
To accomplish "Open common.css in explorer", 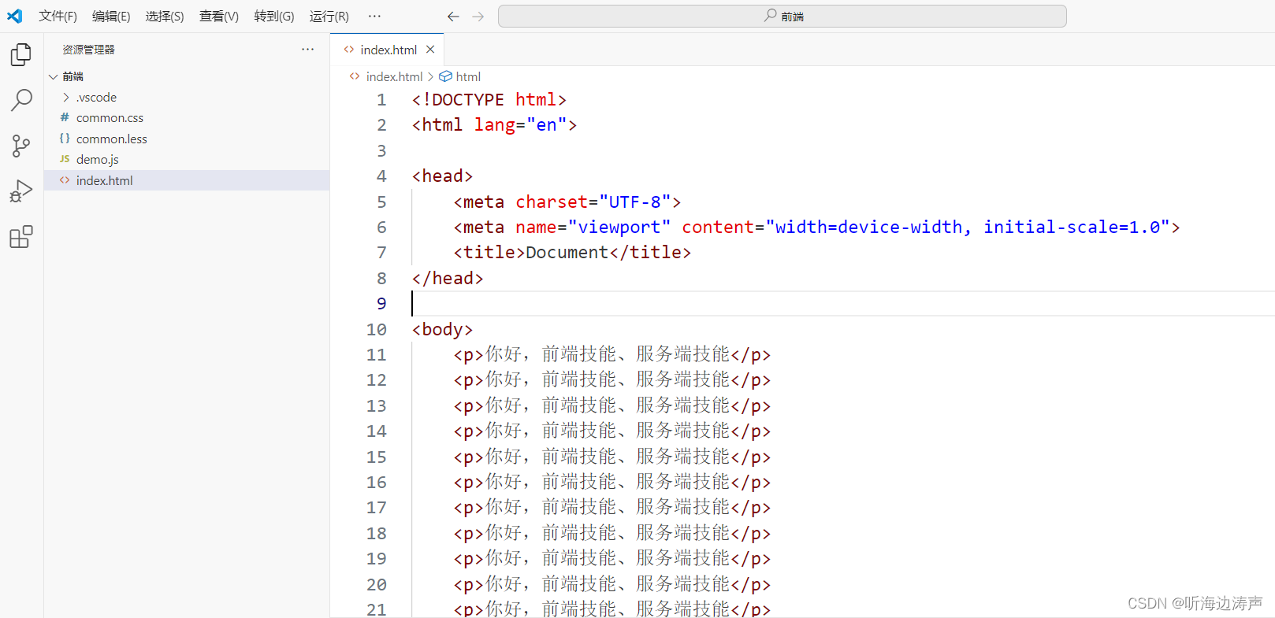I will tap(110, 118).
